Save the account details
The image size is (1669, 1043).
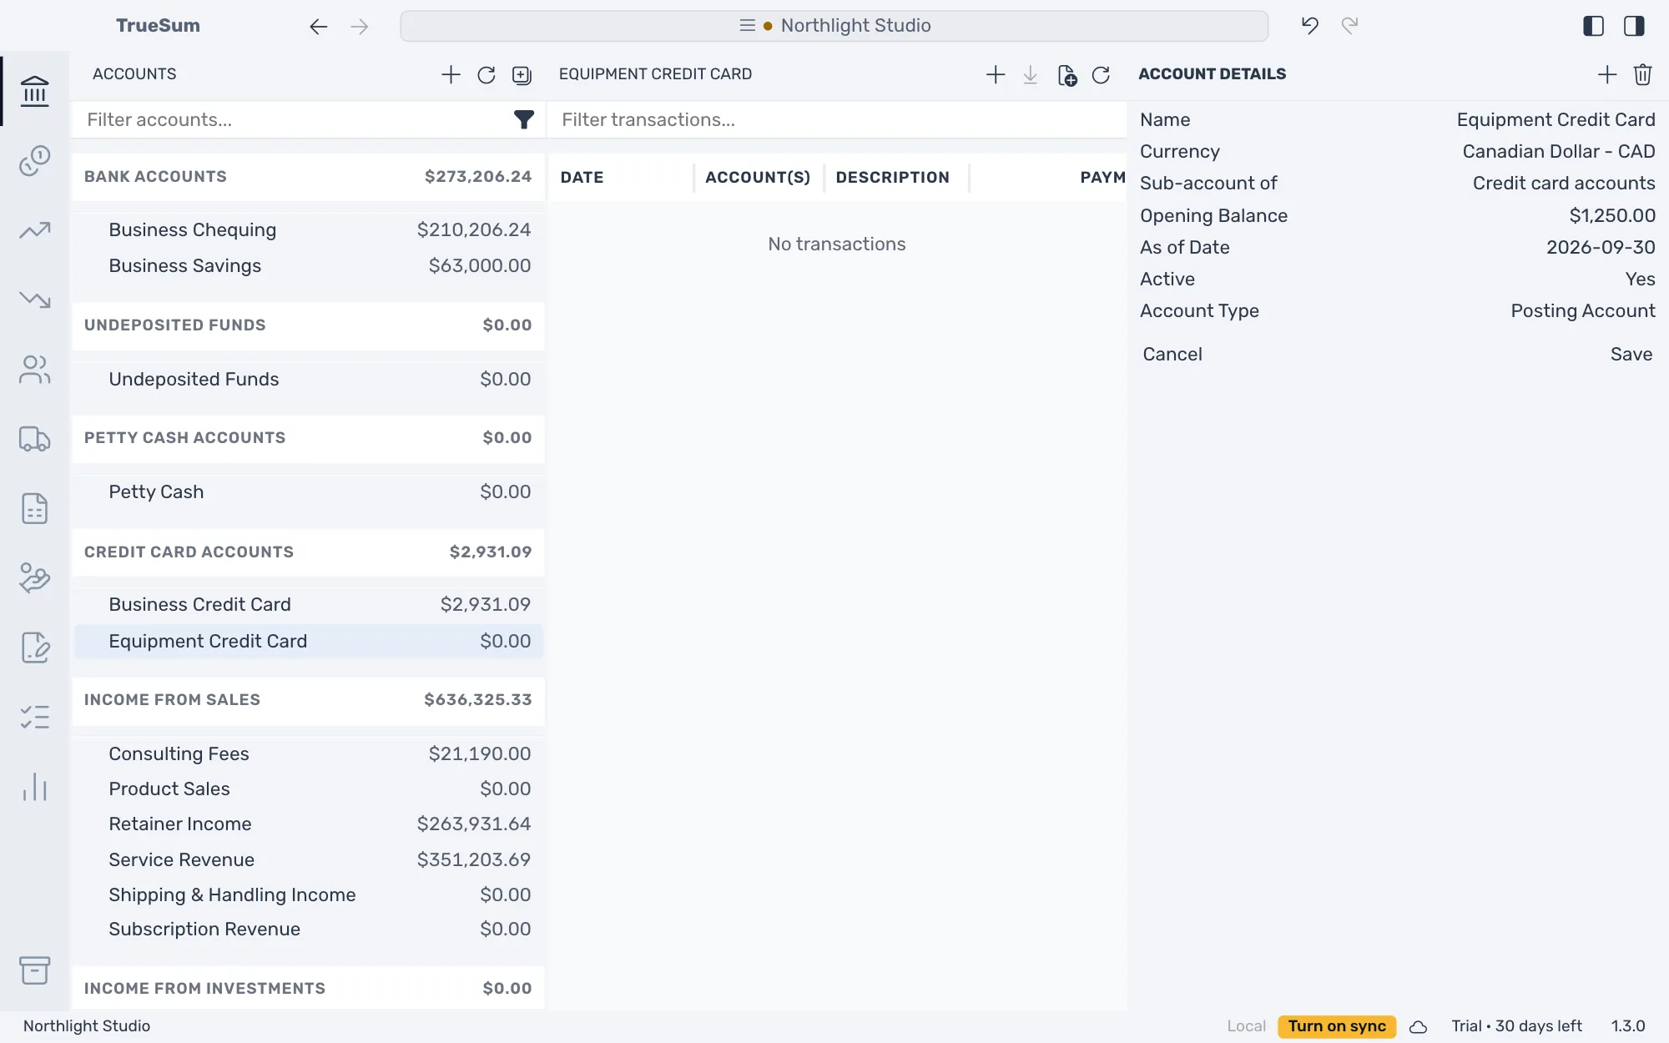click(1631, 355)
